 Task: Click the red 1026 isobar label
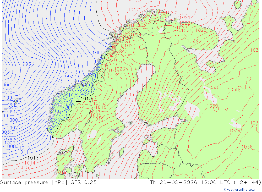pos(193,41)
